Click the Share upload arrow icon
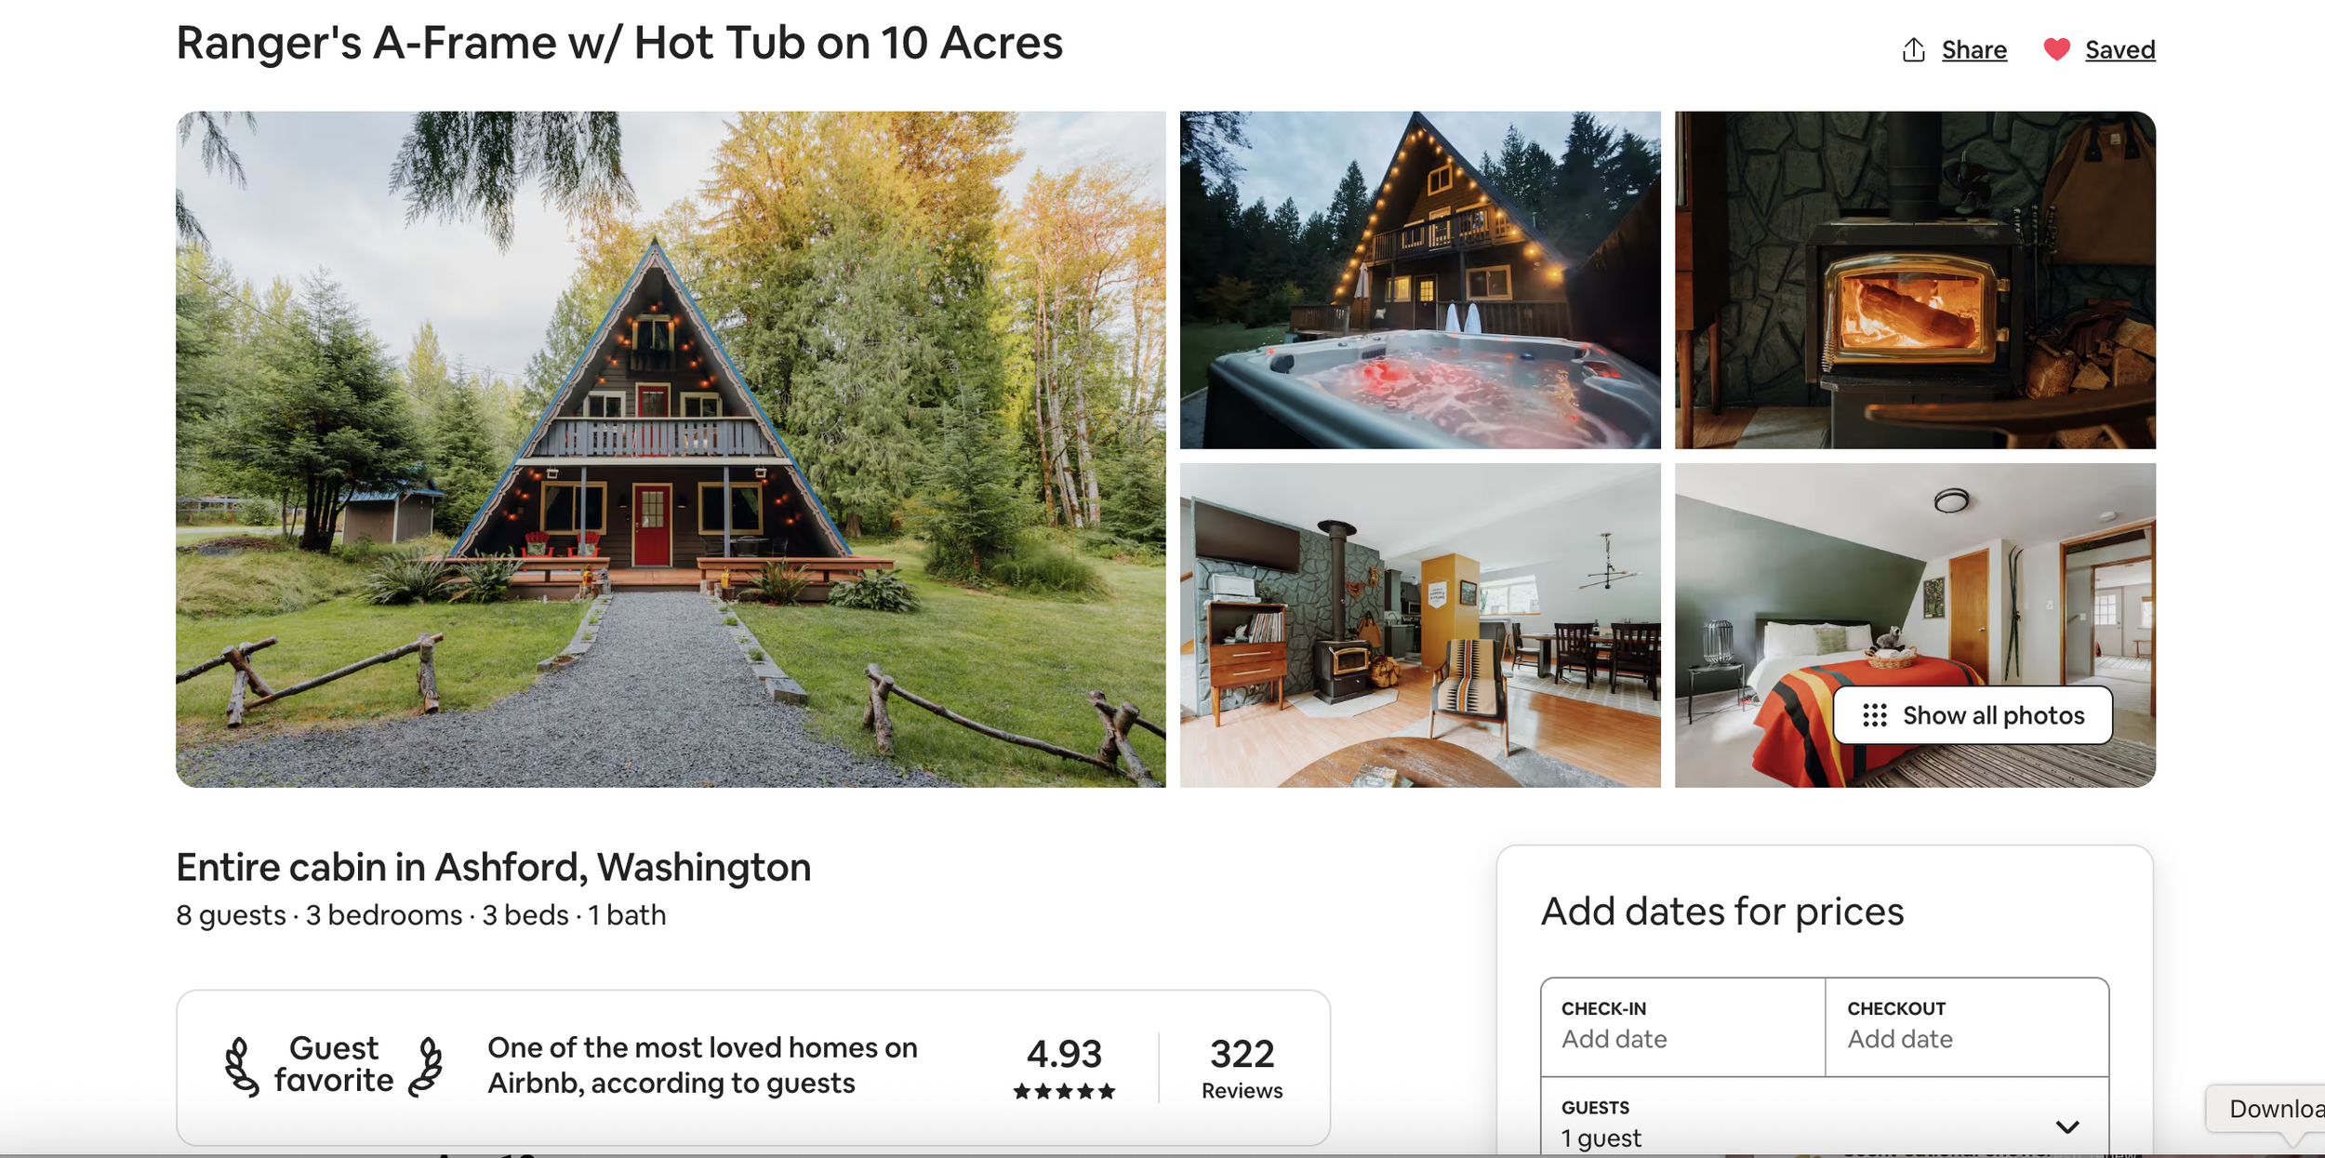 (1913, 49)
